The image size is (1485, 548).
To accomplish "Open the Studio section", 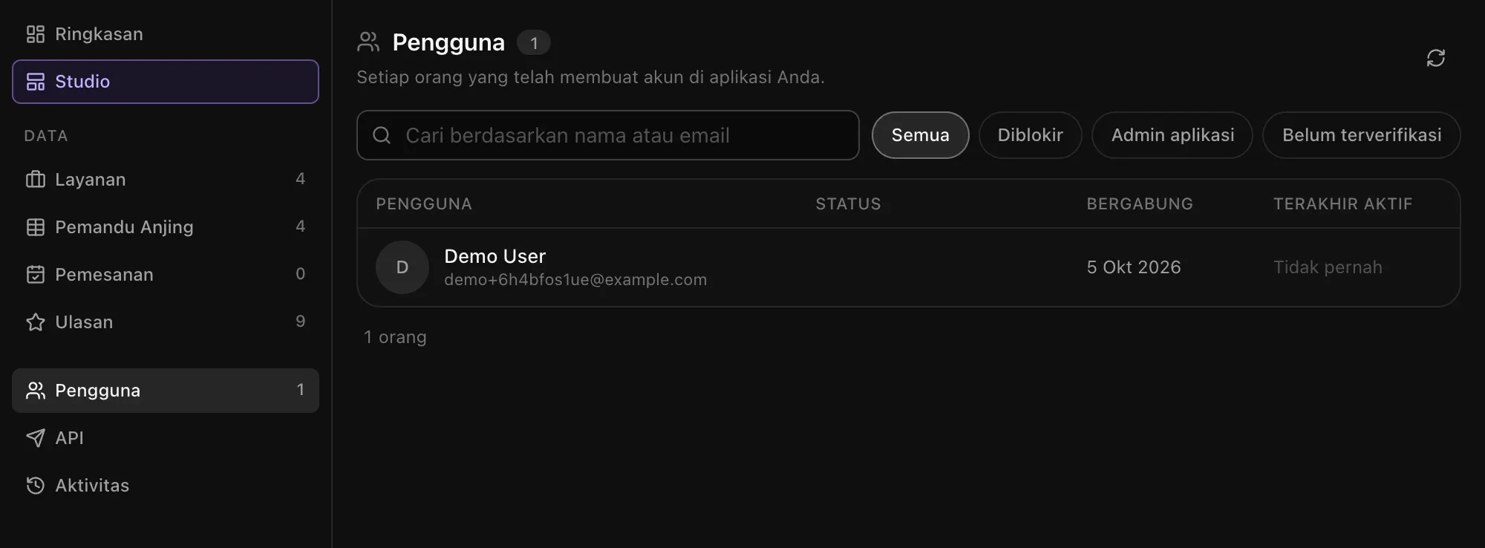I will (166, 82).
